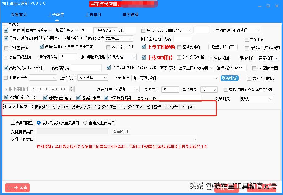The height and width of the screenshot is (195, 283).
Task: Check the 是否压缩图片 option
Action: (5, 57)
